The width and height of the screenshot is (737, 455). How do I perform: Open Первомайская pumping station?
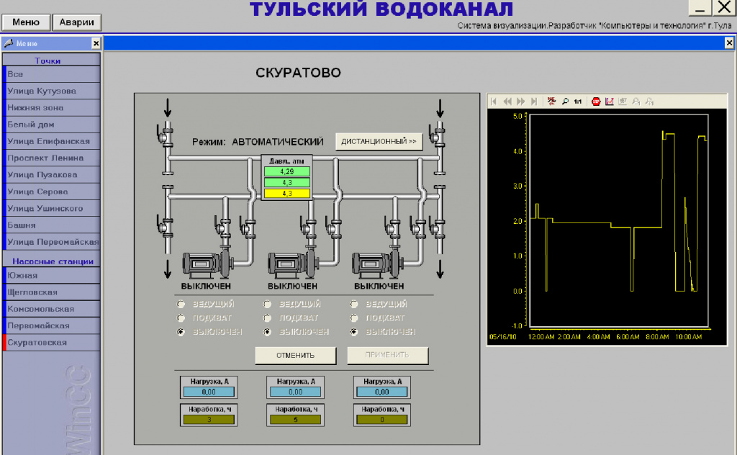pyautogui.click(x=52, y=325)
